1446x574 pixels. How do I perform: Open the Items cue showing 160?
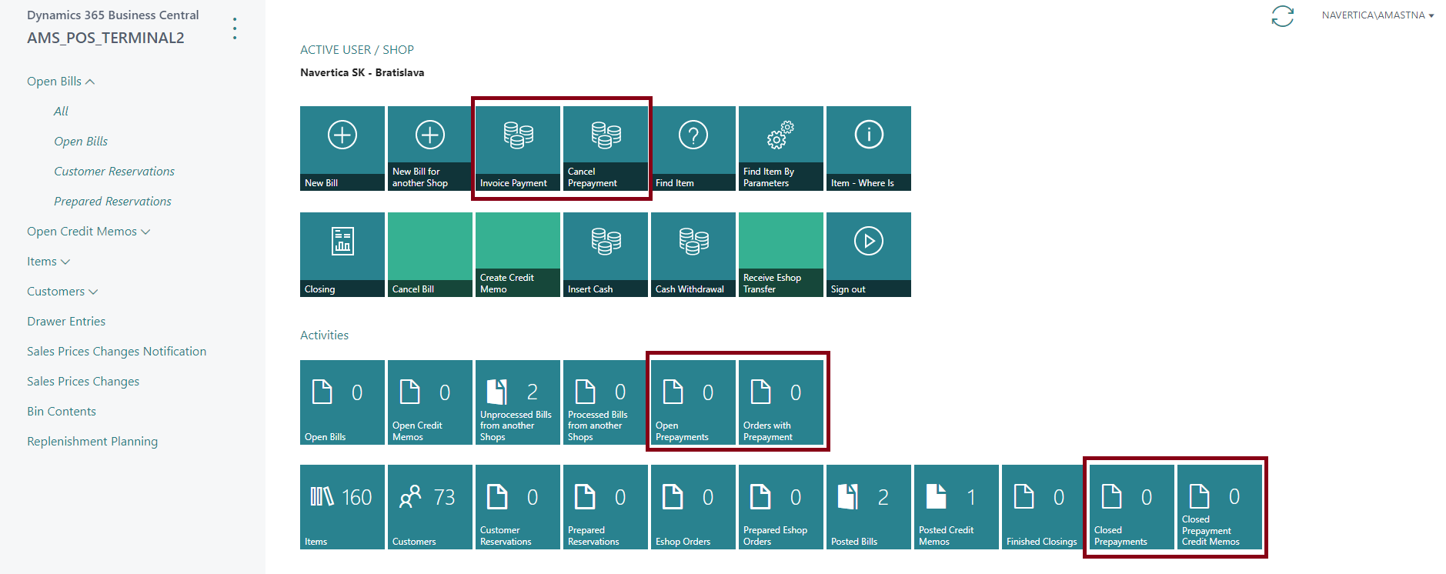pos(342,507)
